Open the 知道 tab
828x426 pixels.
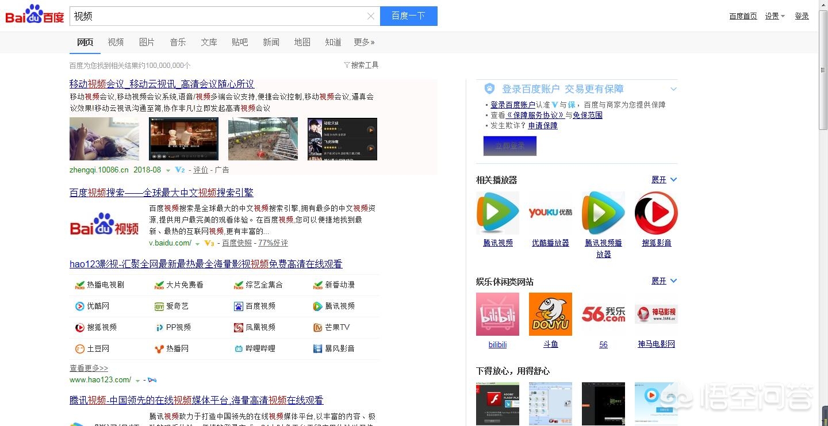pos(333,42)
